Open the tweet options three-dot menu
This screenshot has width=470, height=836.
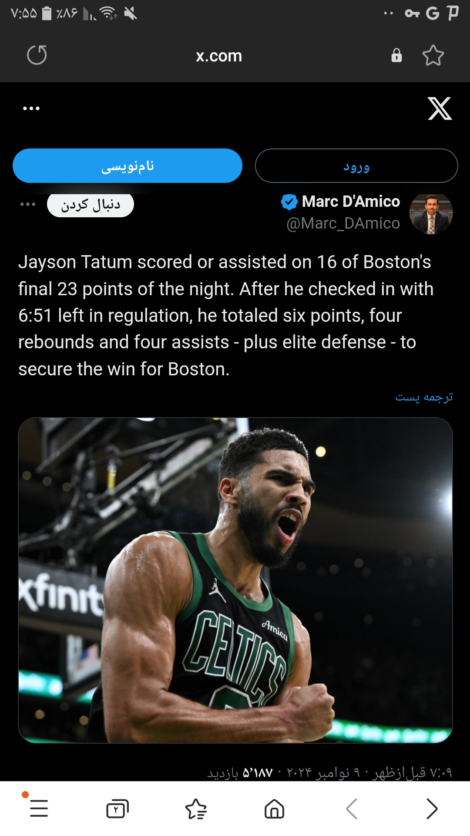[x=28, y=204]
